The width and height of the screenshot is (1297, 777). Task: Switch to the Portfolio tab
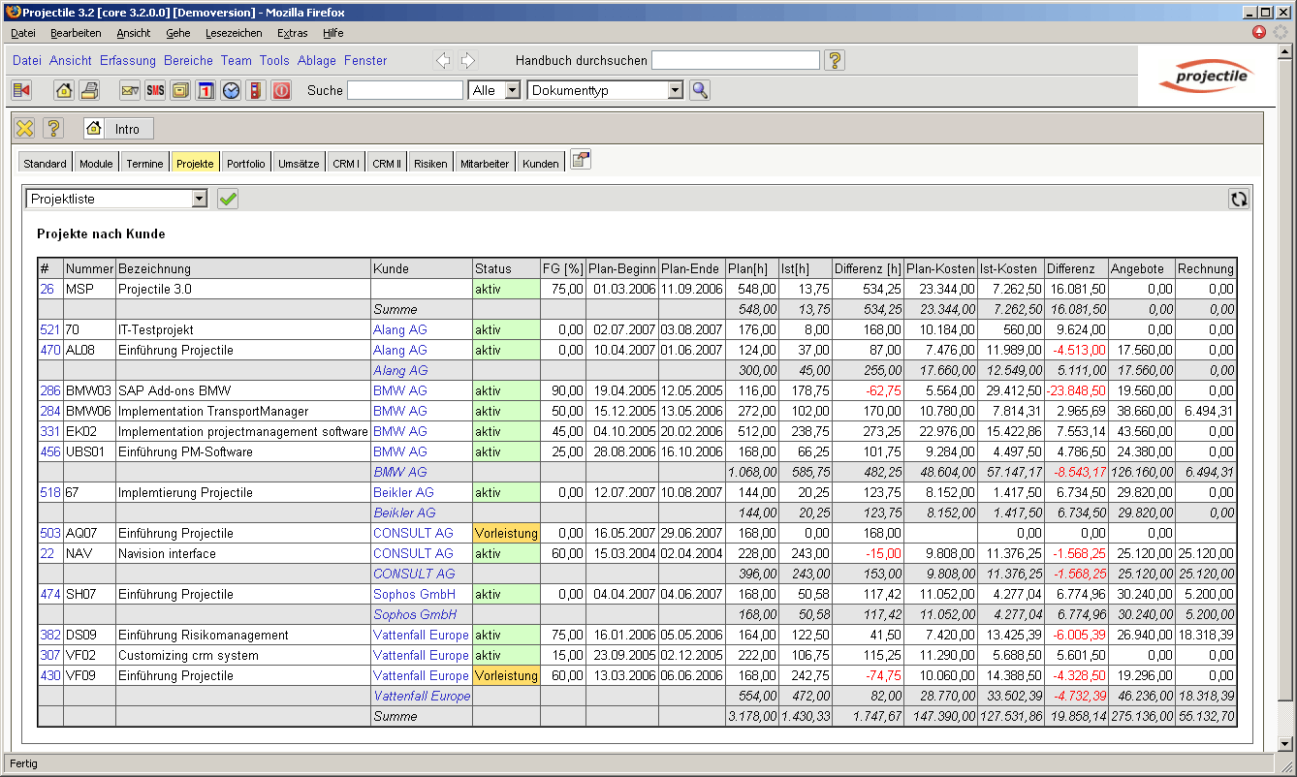tap(246, 164)
